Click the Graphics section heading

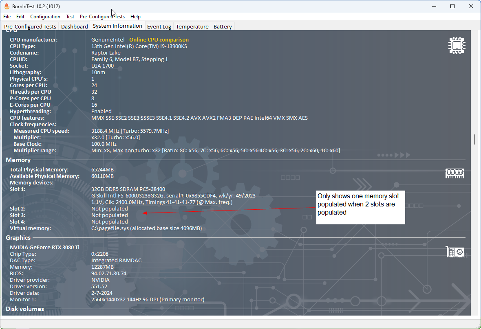[x=18, y=238]
